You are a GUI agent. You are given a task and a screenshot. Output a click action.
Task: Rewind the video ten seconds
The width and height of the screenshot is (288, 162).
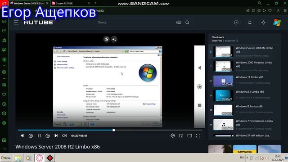pyautogui.click(x=31, y=135)
